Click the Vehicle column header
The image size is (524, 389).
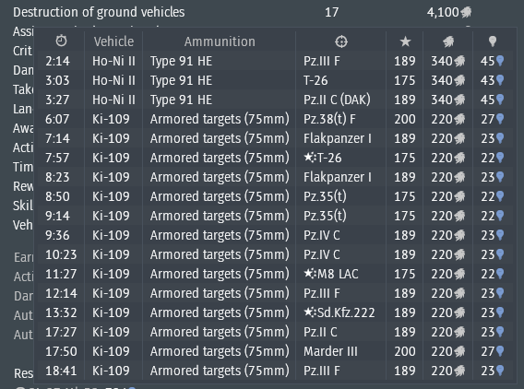113,41
